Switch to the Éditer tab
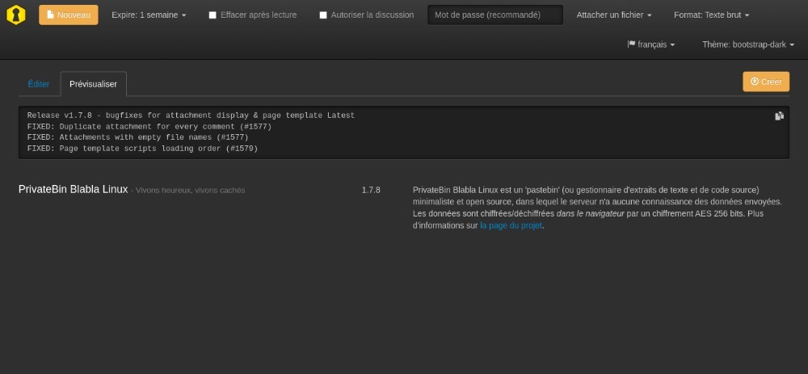Image resolution: width=808 pixels, height=374 pixels. point(39,84)
